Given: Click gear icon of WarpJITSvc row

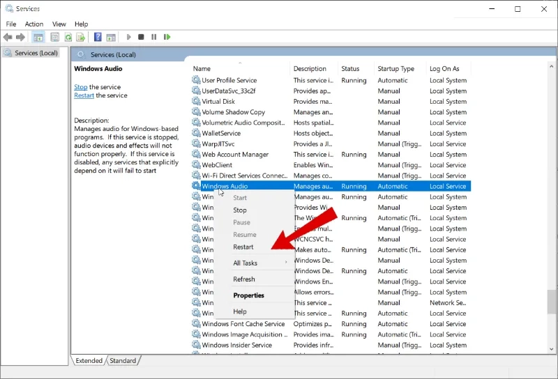Looking at the screenshot, I should pos(196,144).
